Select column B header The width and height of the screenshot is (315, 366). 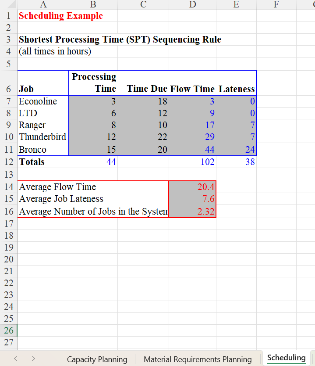coord(93,5)
